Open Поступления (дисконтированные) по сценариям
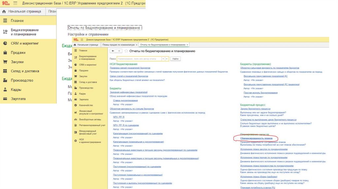The image size is (338, 189). tap(137, 167)
